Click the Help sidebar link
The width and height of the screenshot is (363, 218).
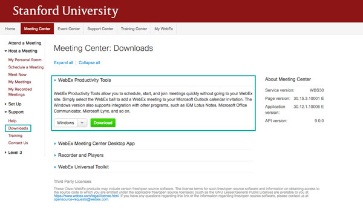(12, 121)
